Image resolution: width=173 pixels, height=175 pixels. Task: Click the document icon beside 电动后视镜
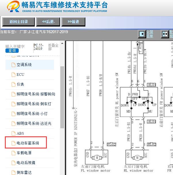pyautogui.click(x=14, y=163)
